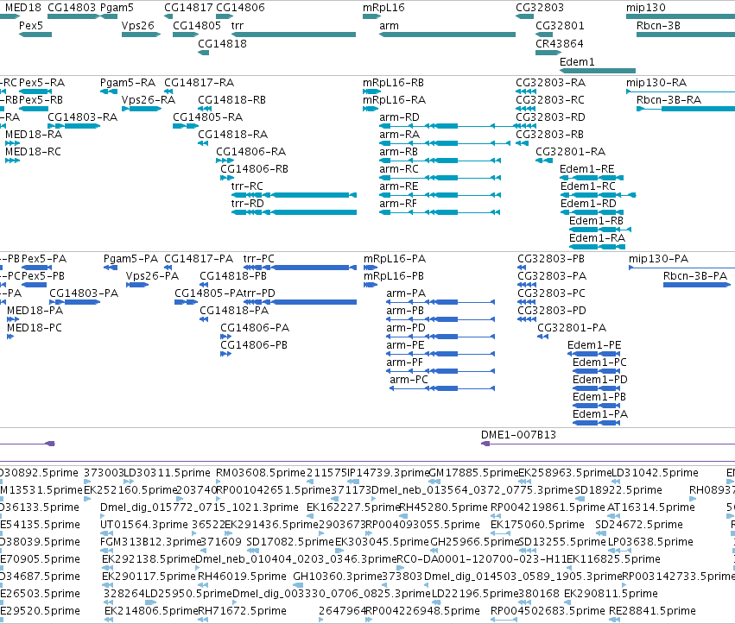Select the trr gene span bar
This screenshot has height=624, width=735.
[x=294, y=35]
